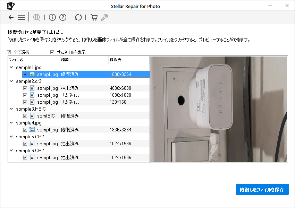Collapse the sample2.cr3 tree node
This screenshot has width=295, height=208.
(11, 81)
